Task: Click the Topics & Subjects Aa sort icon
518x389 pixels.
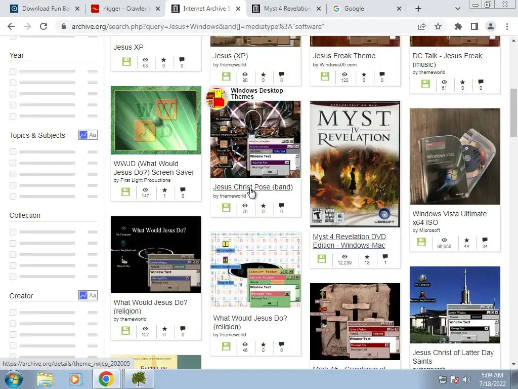Action: coord(93,135)
